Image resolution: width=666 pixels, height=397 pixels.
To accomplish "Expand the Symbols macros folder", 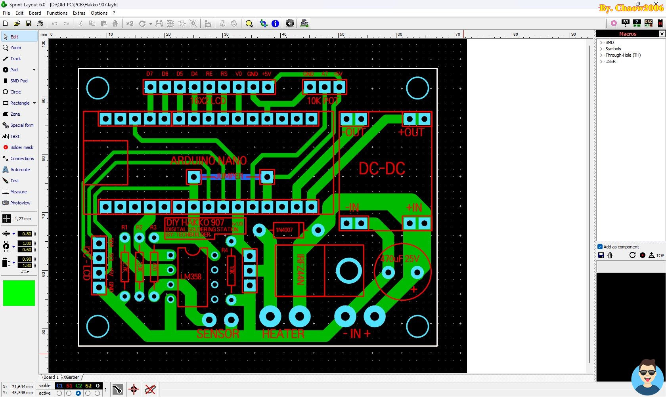I will [x=601, y=49].
